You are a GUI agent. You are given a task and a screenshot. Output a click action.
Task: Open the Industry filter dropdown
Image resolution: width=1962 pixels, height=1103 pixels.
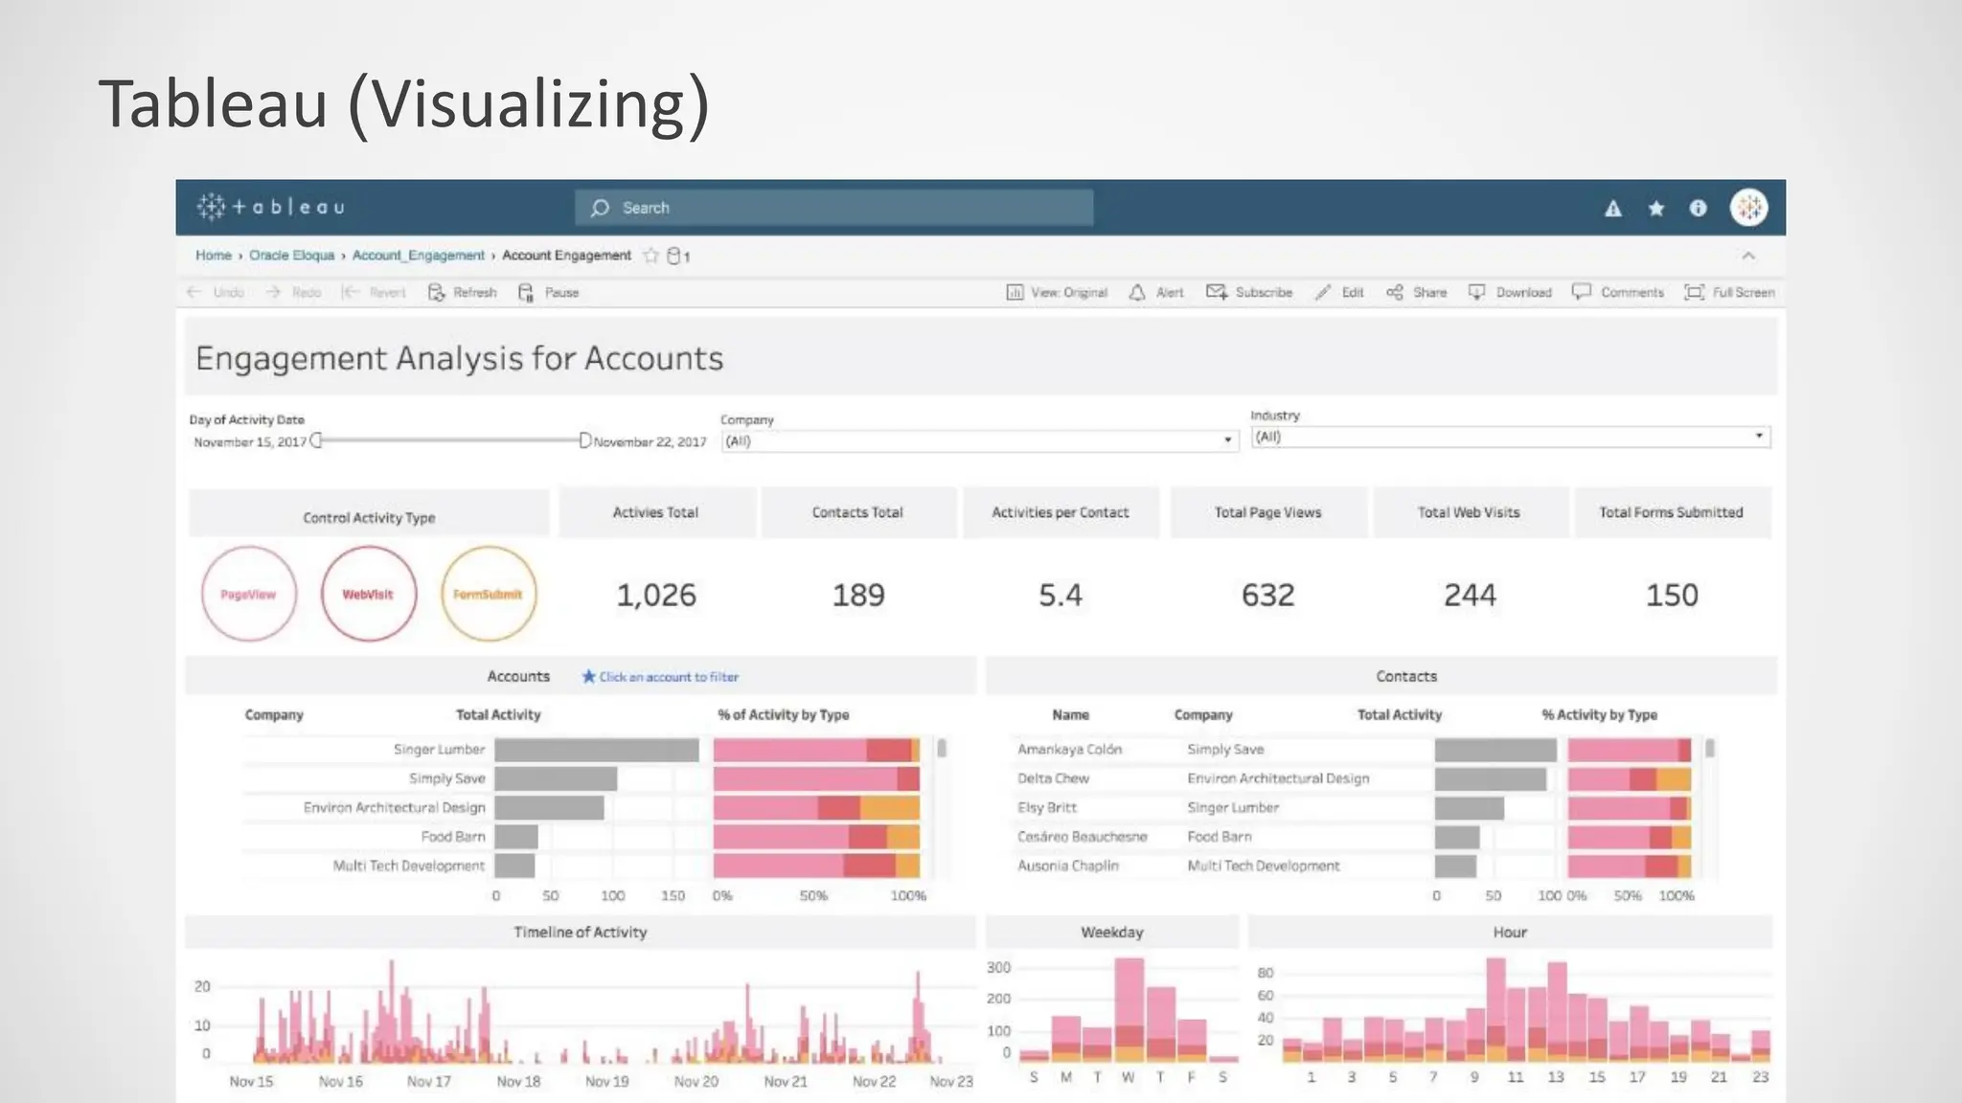pos(1510,437)
